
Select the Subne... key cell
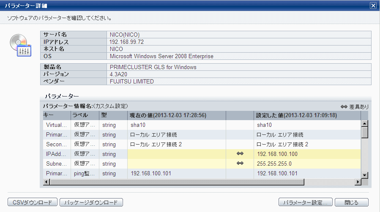57,164
